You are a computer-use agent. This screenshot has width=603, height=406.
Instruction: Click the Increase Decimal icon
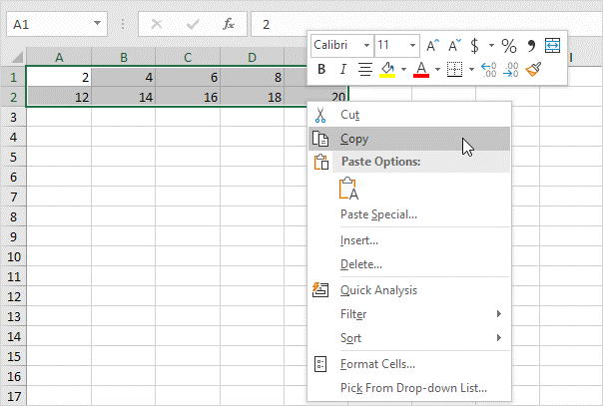[488, 69]
